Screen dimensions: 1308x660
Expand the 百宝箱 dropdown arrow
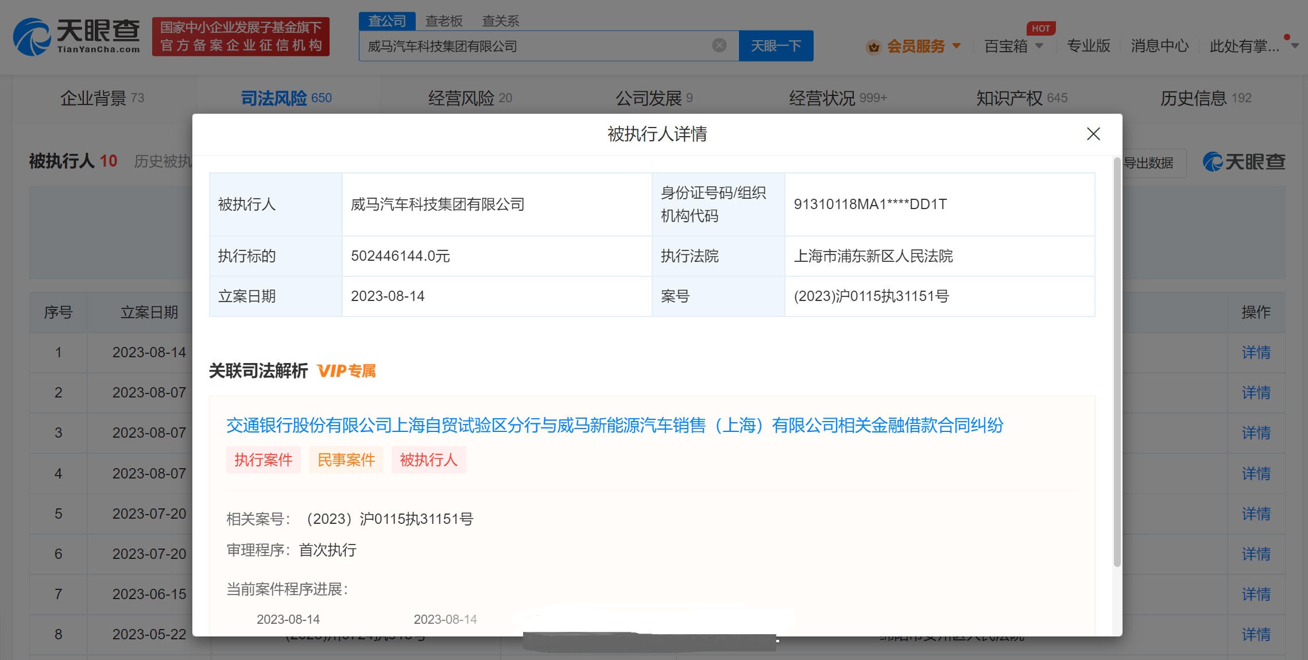coord(1039,45)
